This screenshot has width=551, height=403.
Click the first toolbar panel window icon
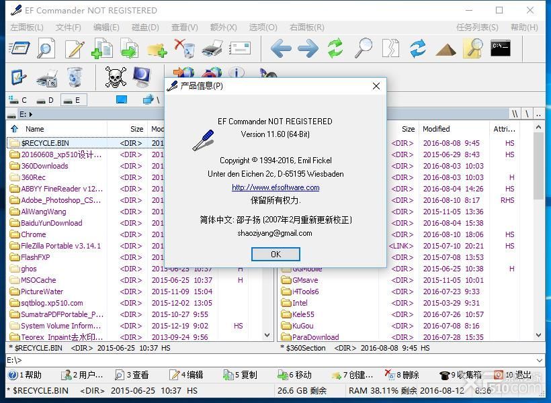(x=19, y=48)
